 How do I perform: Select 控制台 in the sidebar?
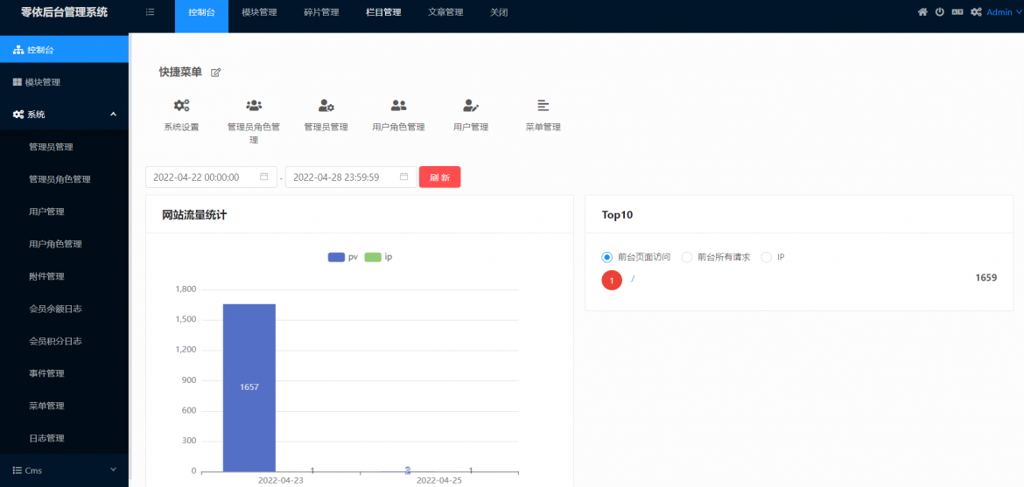click(x=64, y=50)
